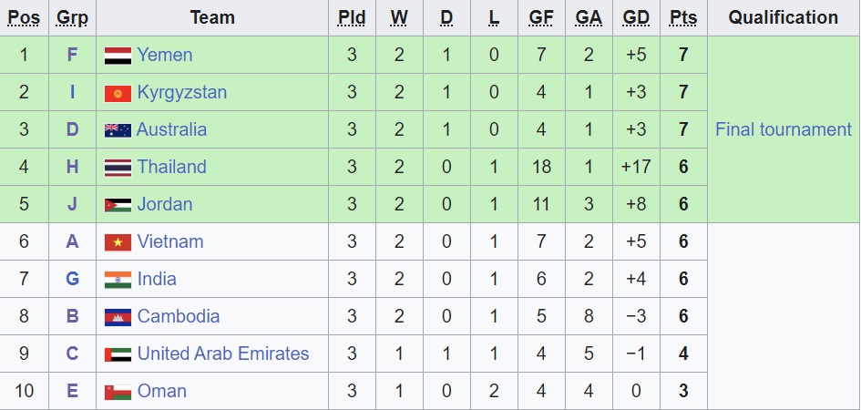
Task: Click the Pld column header
Action: (x=352, y=17)
